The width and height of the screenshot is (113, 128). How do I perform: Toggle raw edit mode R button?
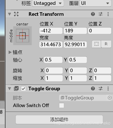(106, 44)
